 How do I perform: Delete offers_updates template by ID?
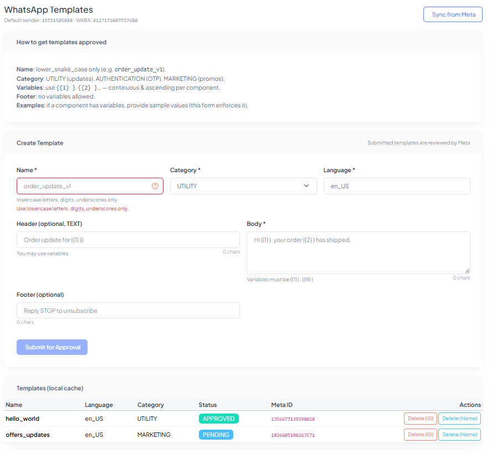coord(420,435)
